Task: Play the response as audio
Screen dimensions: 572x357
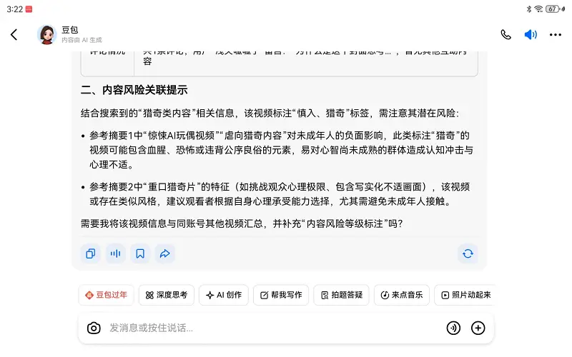Action: pos(115,253)
